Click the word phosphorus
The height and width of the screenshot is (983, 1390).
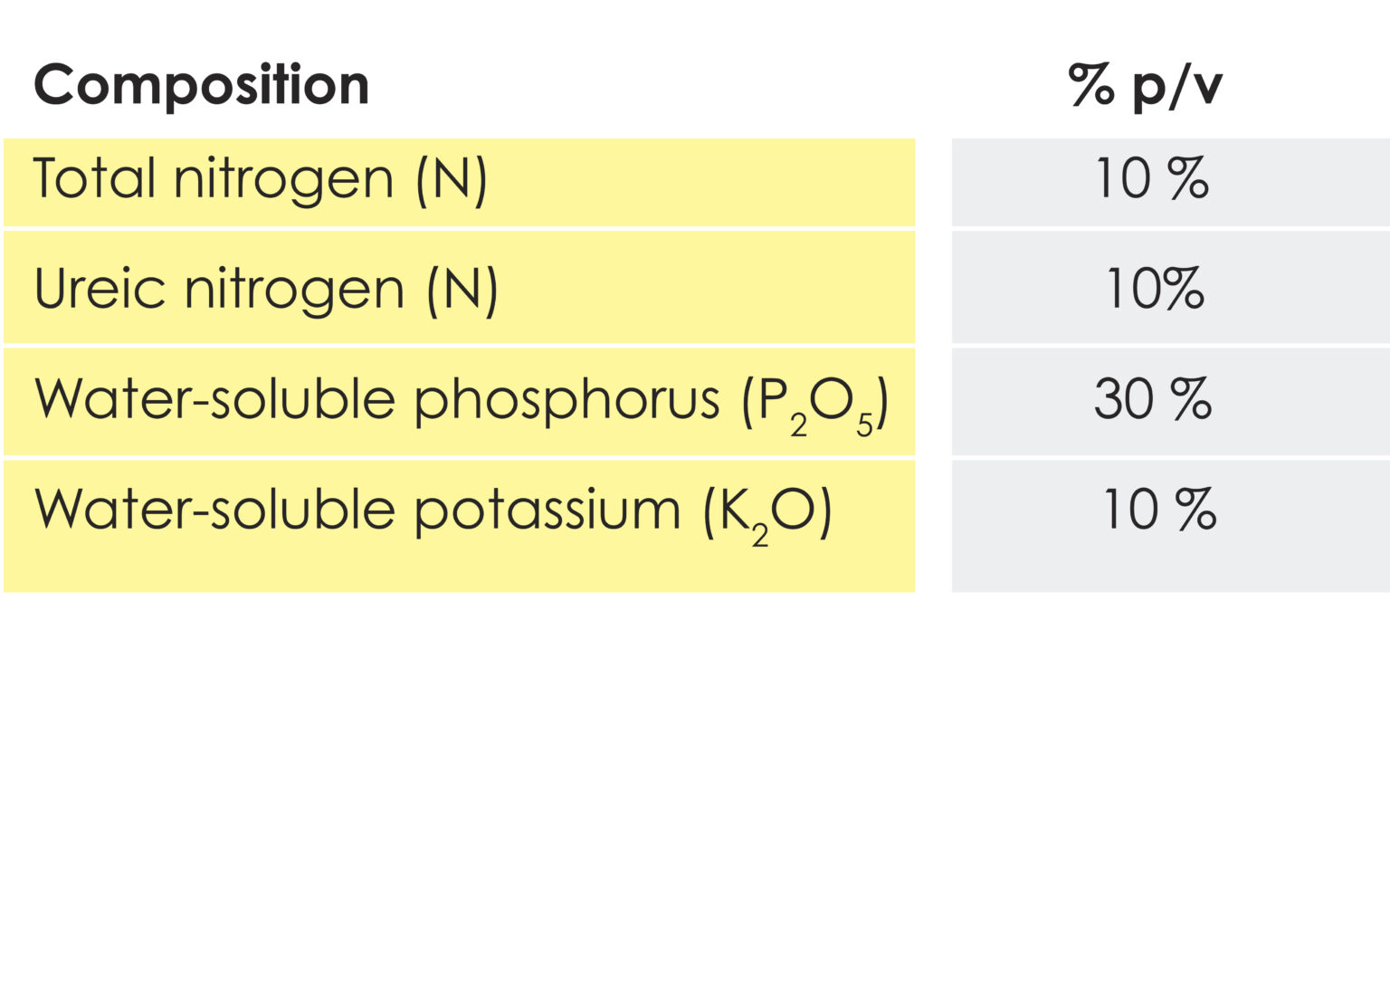coord(566,400)
